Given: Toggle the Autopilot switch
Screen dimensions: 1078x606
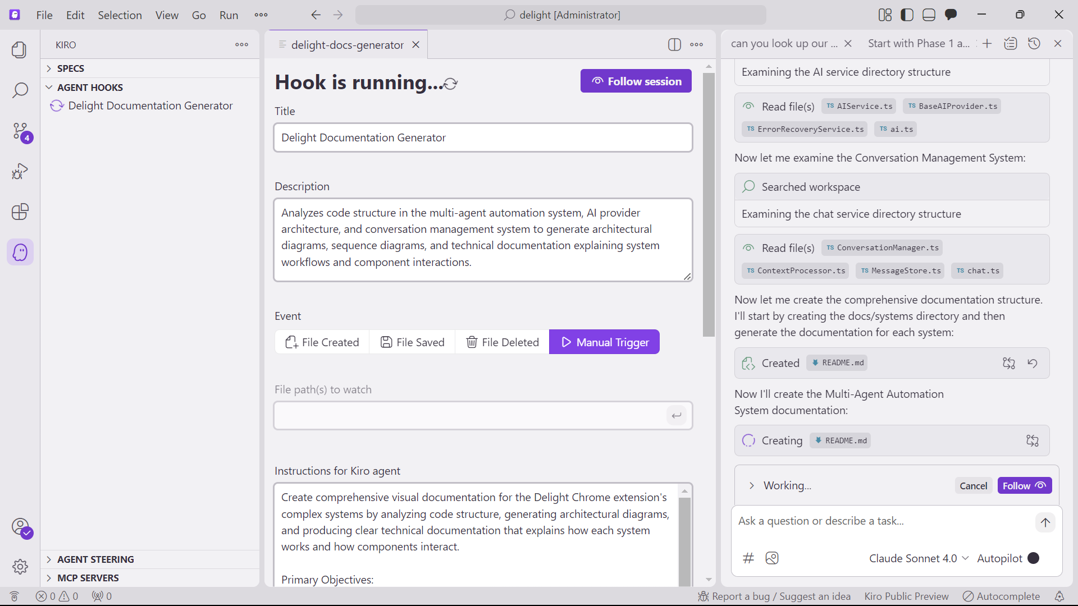Looking at the screenshot, I should (x=1033, y=558).
